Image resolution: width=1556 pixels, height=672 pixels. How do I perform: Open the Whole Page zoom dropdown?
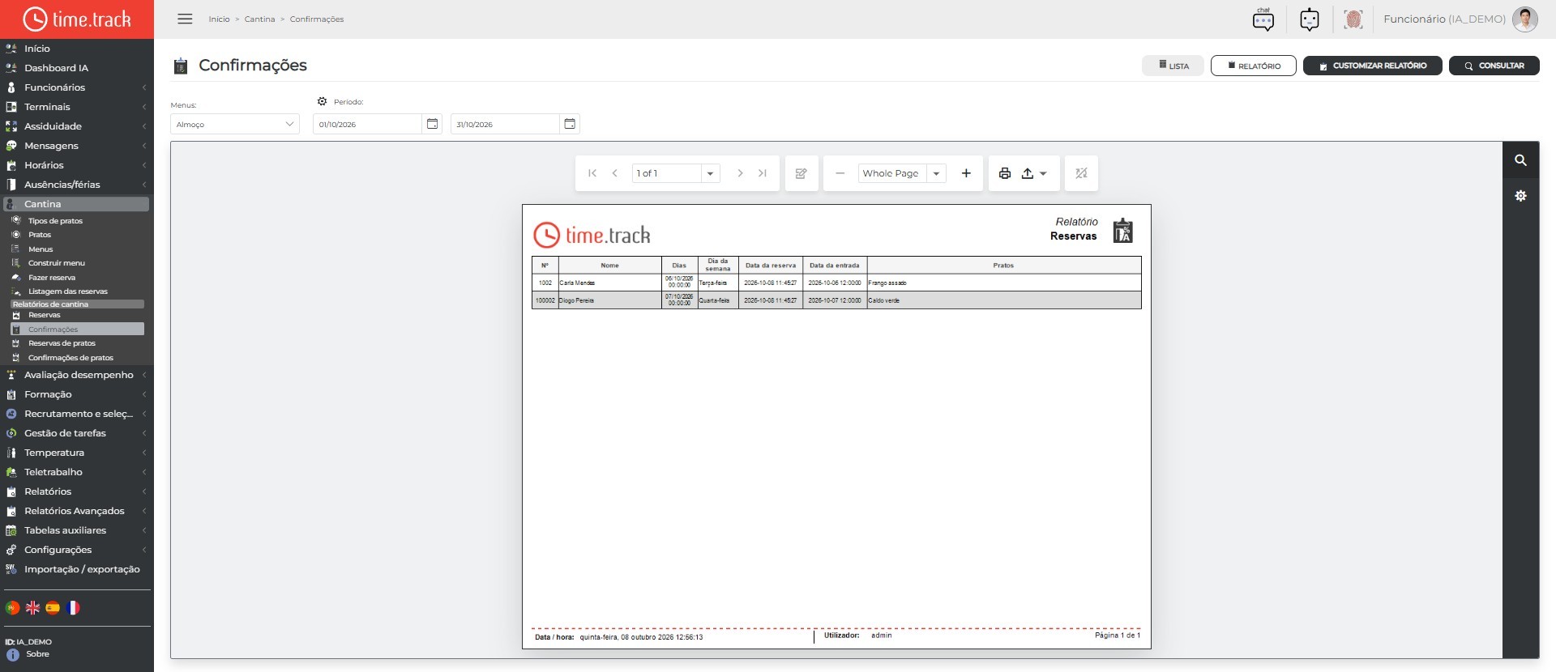coord(936,173)
